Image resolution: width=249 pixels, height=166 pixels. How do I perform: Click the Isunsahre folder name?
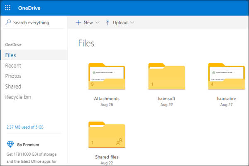click(227, 99)
